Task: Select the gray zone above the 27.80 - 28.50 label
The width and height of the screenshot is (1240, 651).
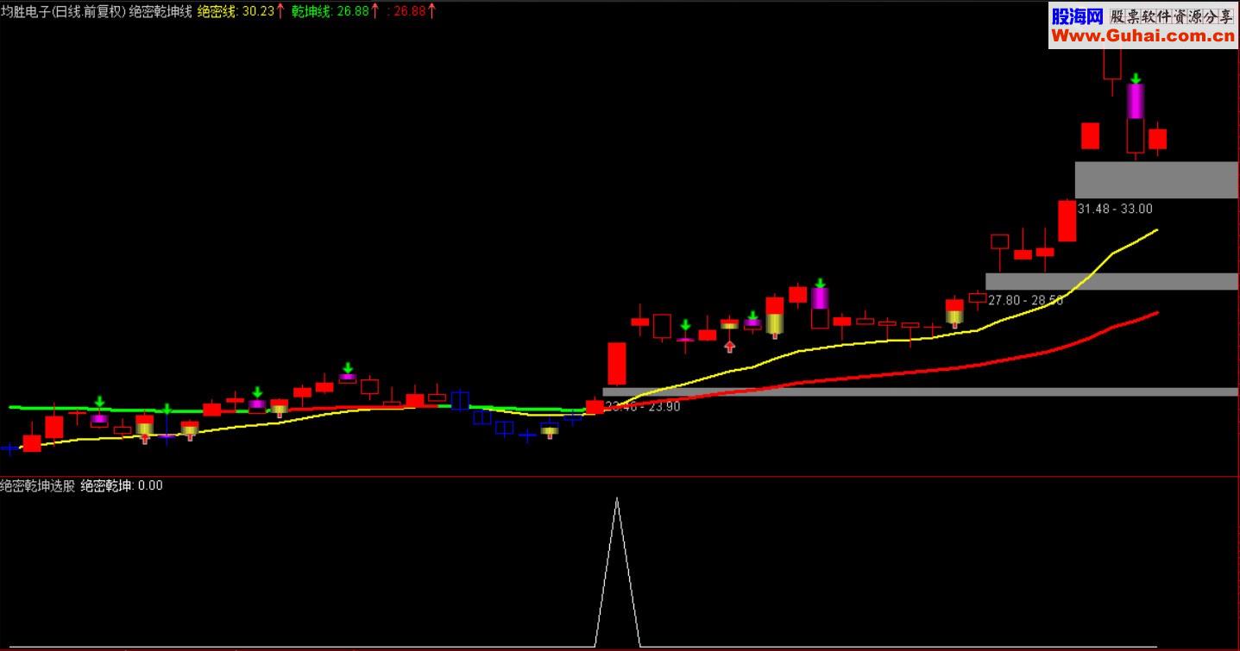Action: tap(1111, 281)
